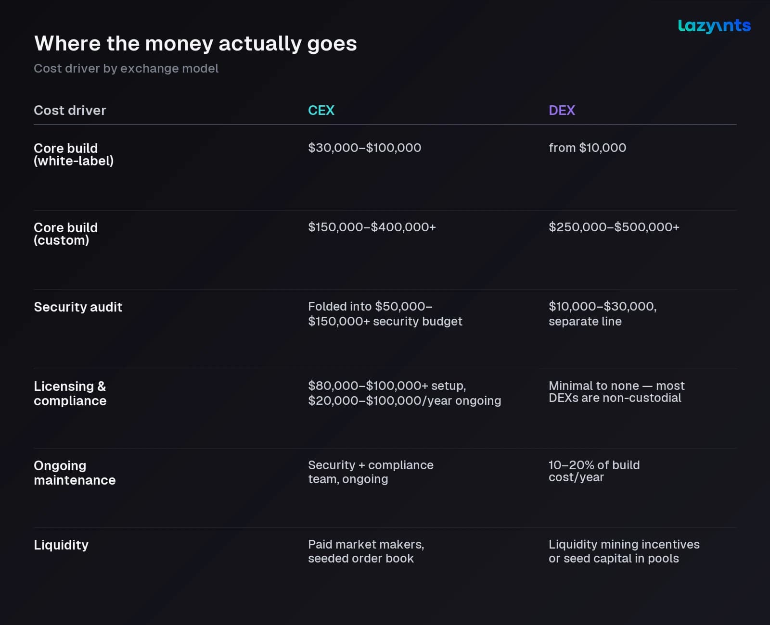Click 'Security + compliance team, ongoing' cell
Image resolution: width=770 pixels, height=625 pixels.
pyautogui.click(x=371, y=472)
